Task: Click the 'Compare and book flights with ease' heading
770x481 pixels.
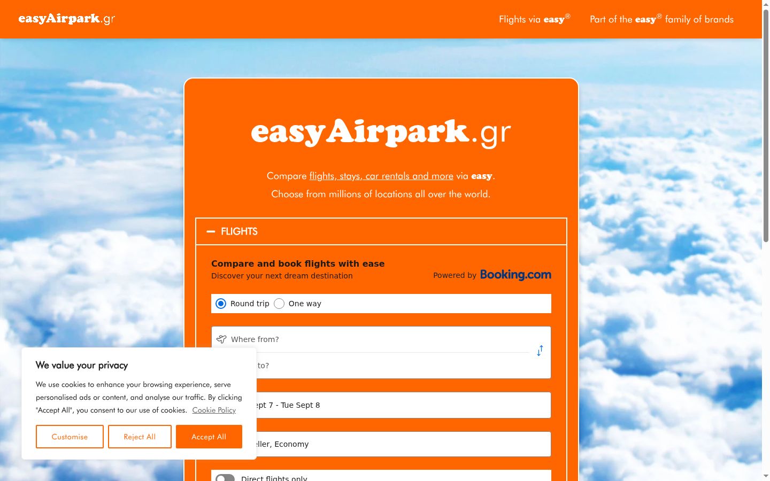Action: (x=298, y=263)
